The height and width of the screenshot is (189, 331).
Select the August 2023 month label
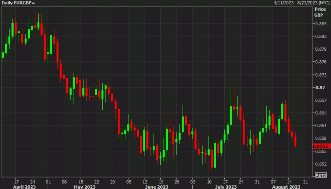click(286, 187)
